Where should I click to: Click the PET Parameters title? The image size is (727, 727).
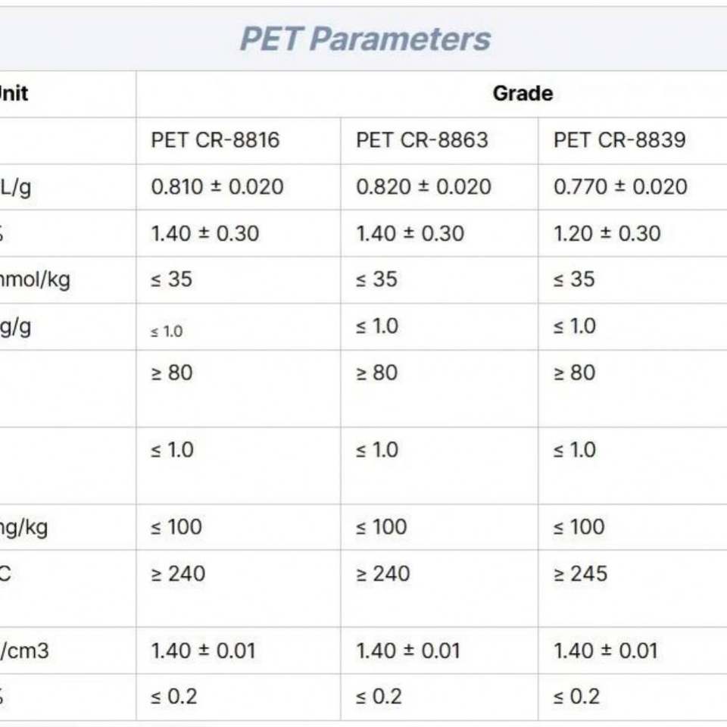click(365, 39)
